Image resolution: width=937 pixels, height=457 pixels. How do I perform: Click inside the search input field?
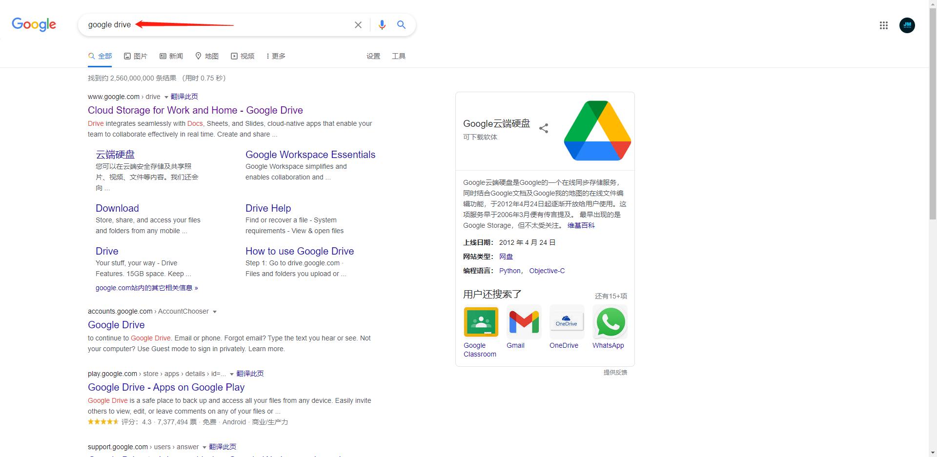tap(220, 24)
